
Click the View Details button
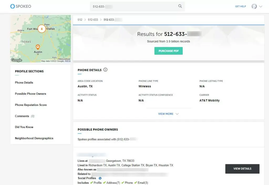242,169
